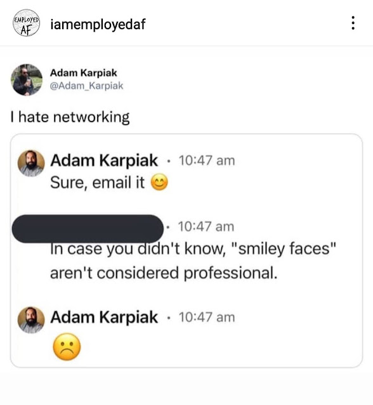This screenshot has height=405, width=373.
Task: Click Adam Karpiak's outdoor tweet avatar
Action: [x=27, y=80]
